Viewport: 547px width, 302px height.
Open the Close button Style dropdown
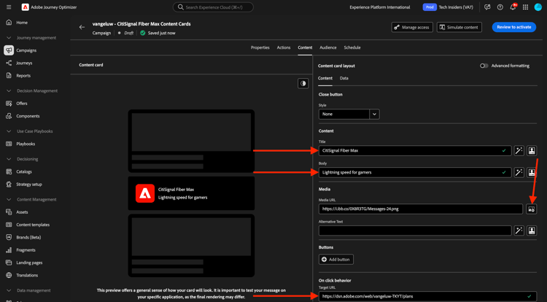[349, 114]
